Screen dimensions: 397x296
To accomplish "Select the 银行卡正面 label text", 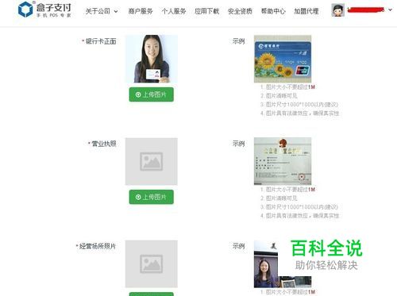I will [101, 41].
